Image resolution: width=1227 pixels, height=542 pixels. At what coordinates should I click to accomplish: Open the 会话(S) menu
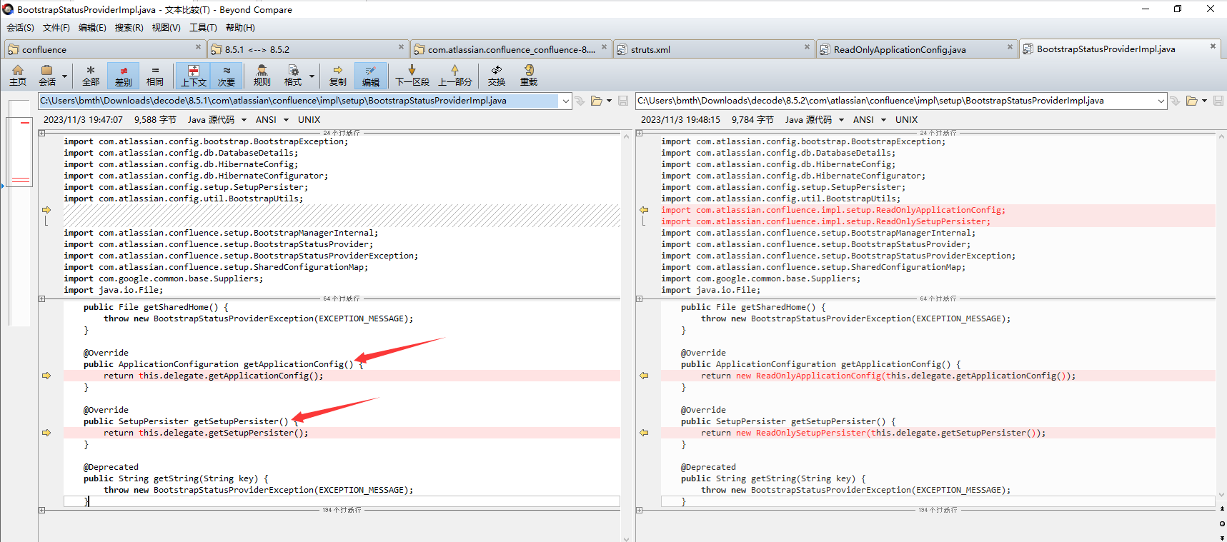click(20, 28)
